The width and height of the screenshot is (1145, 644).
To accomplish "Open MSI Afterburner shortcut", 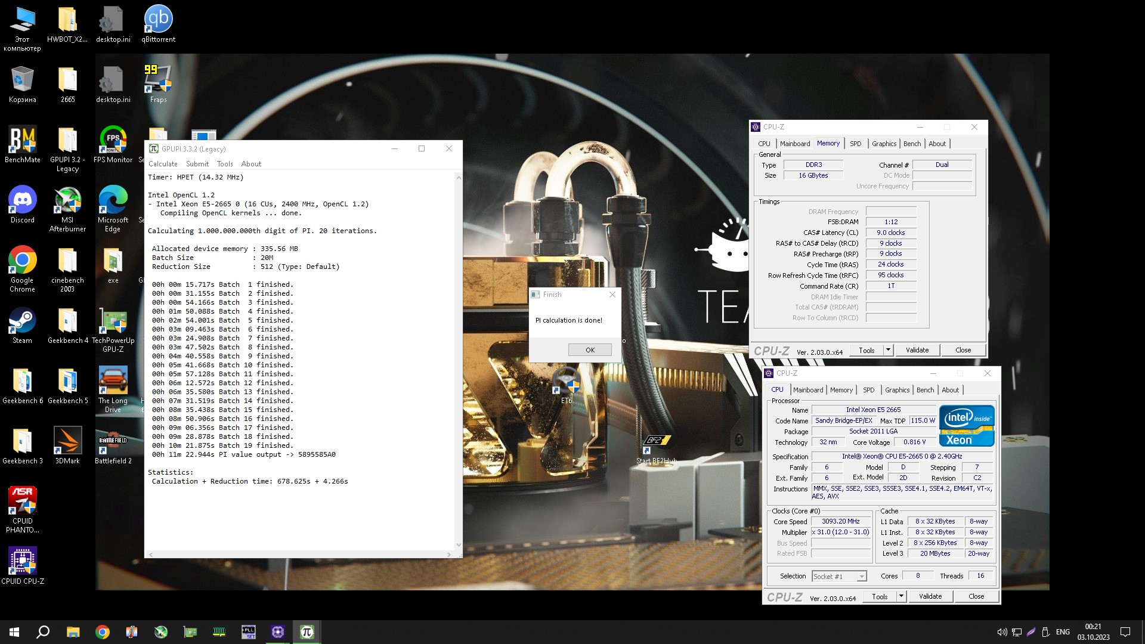I will tap(67, 209).
